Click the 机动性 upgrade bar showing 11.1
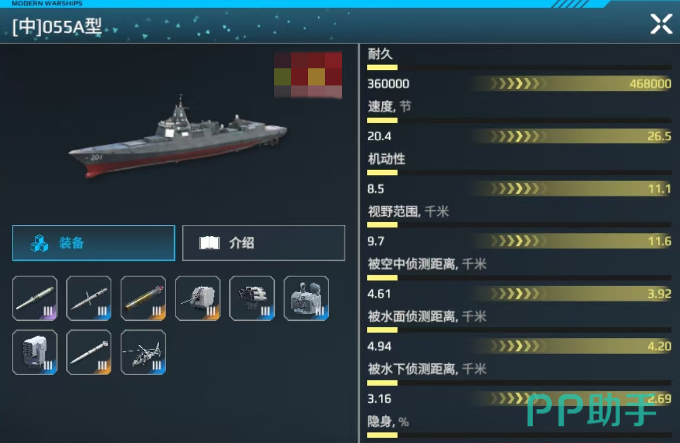 [x=572, y=189]
